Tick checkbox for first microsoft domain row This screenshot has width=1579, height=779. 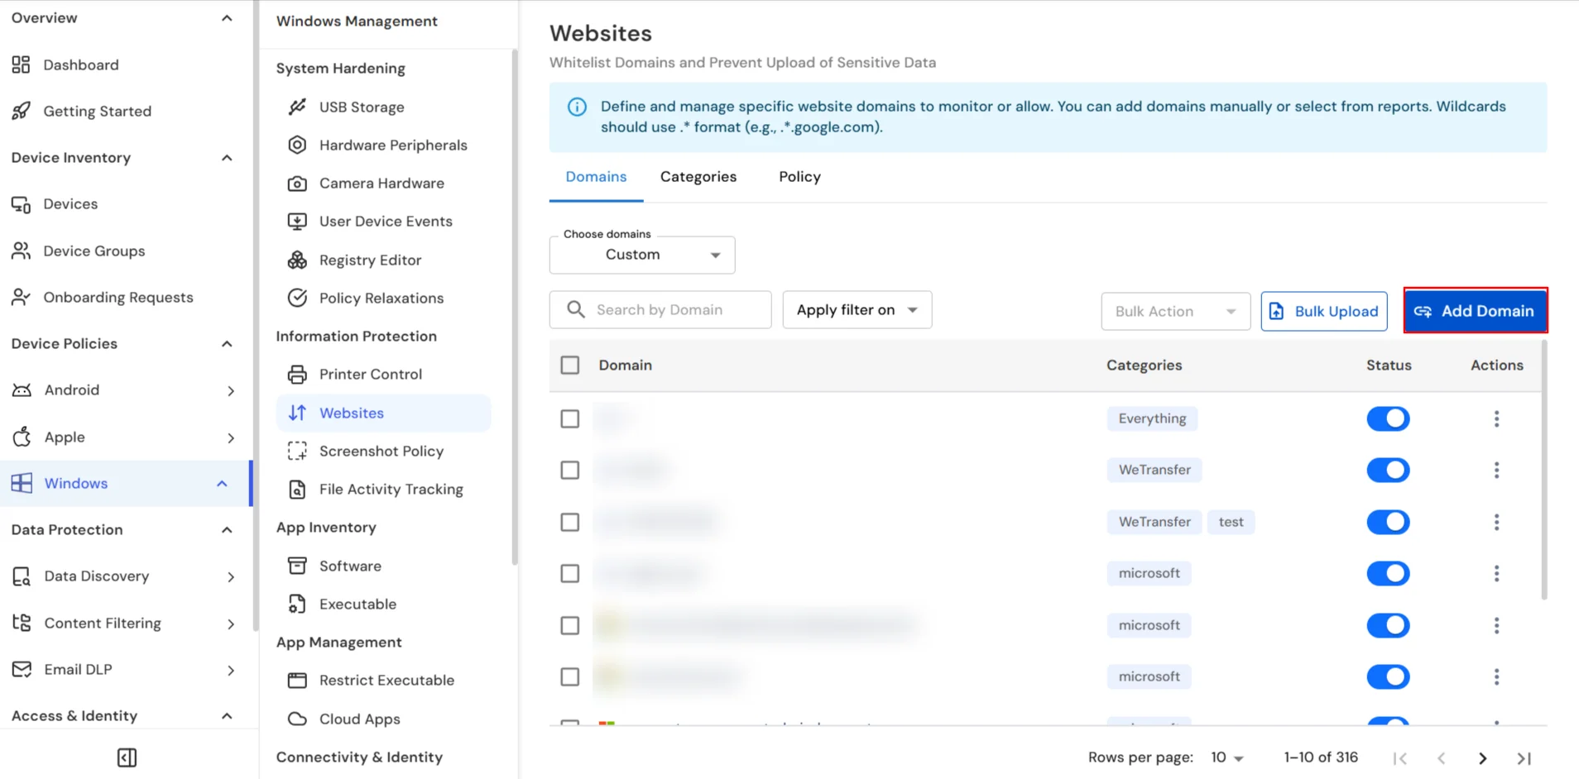(x=570, y=574)
